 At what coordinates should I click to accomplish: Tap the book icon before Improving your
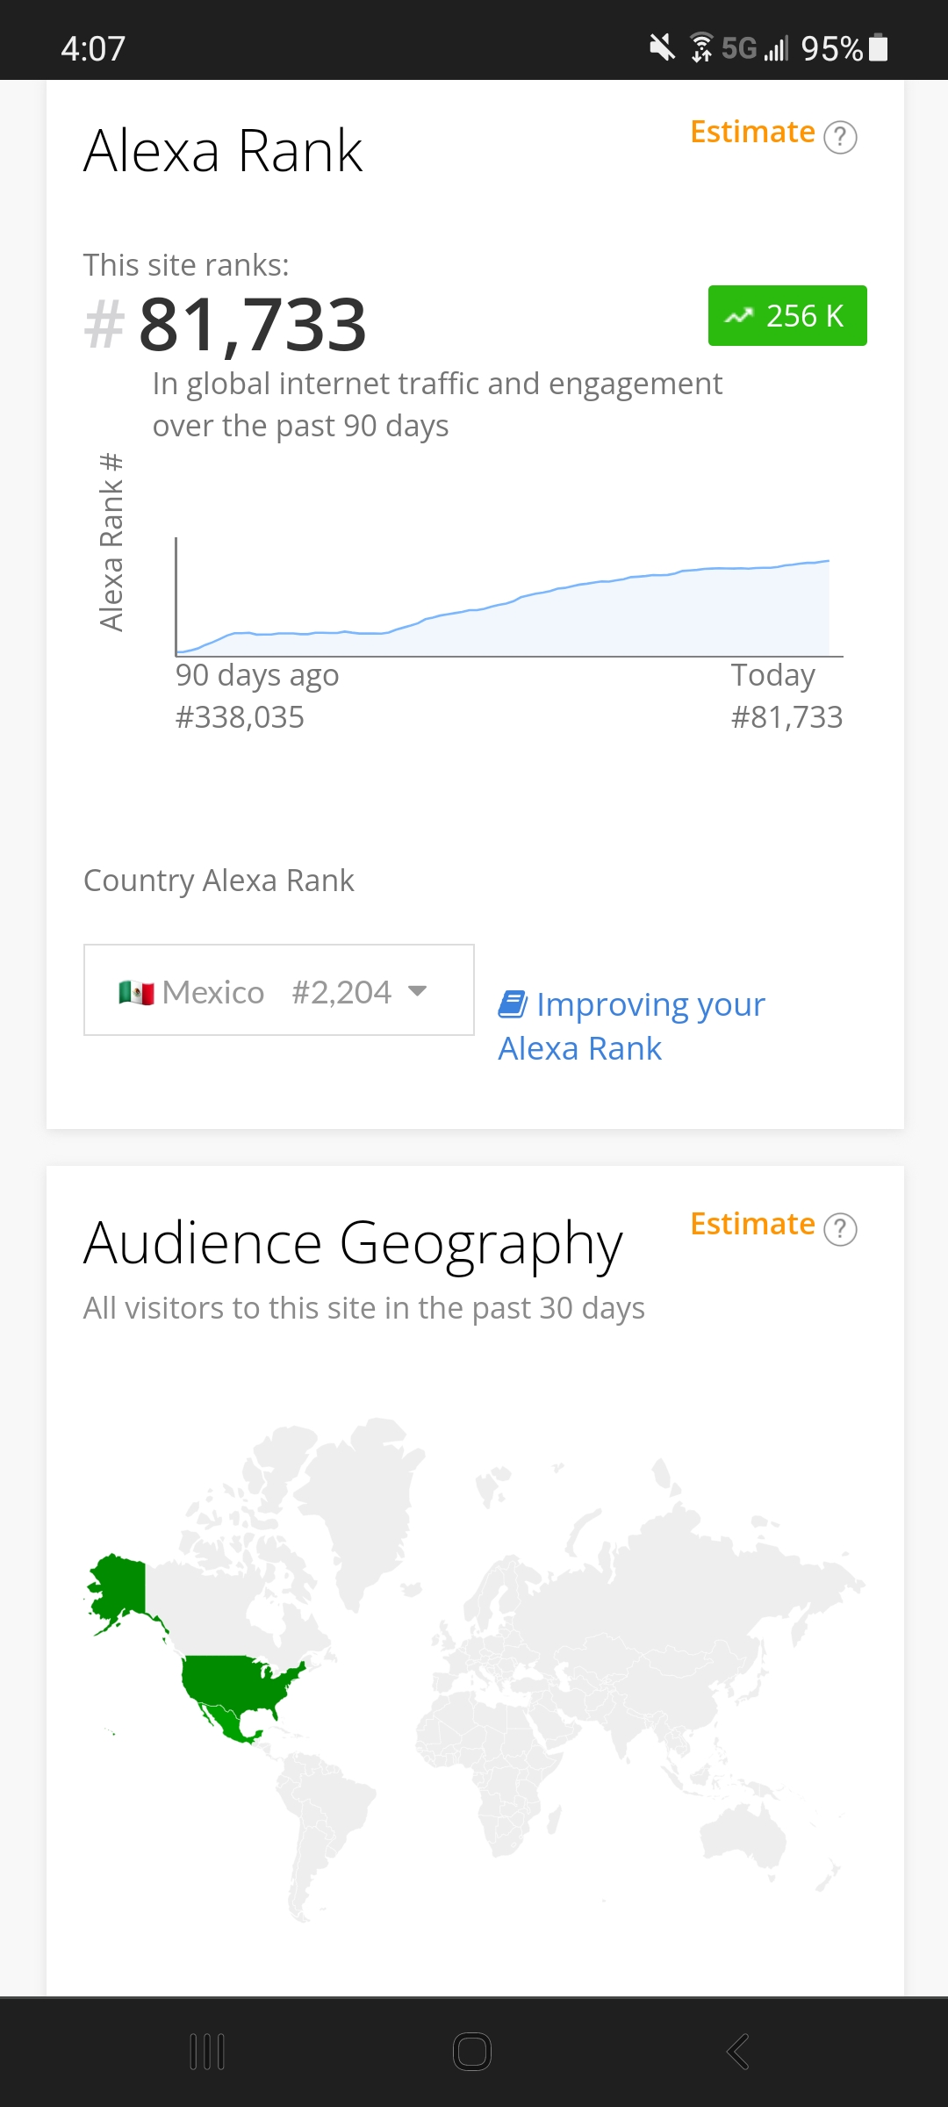coord(512,1004)
